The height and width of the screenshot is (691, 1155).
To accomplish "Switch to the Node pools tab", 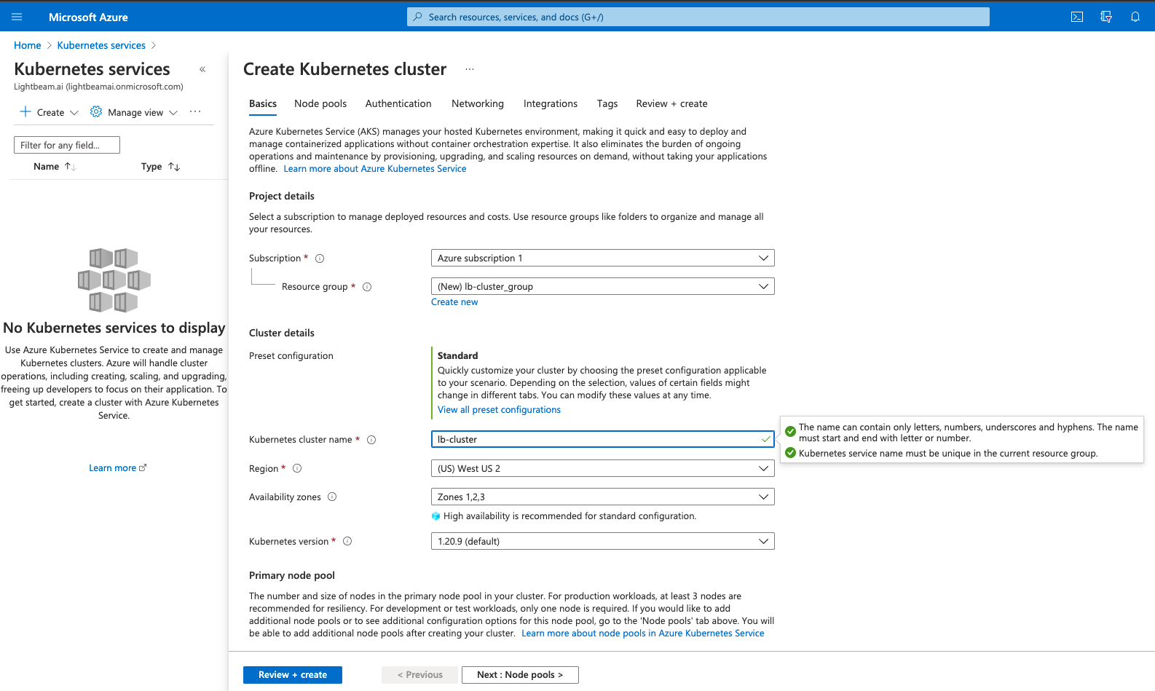I will (x=320, y=103).
